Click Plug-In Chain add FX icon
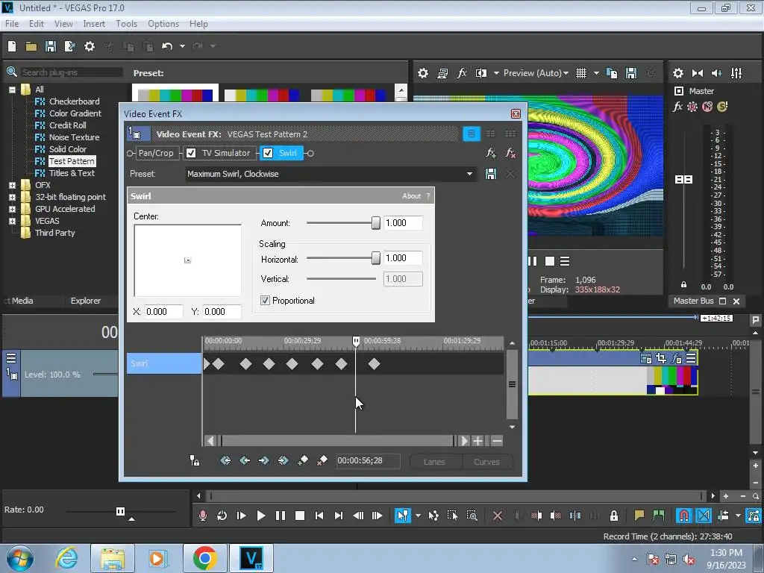This screenshot has height=573, width=764. (x=491, y=153)
